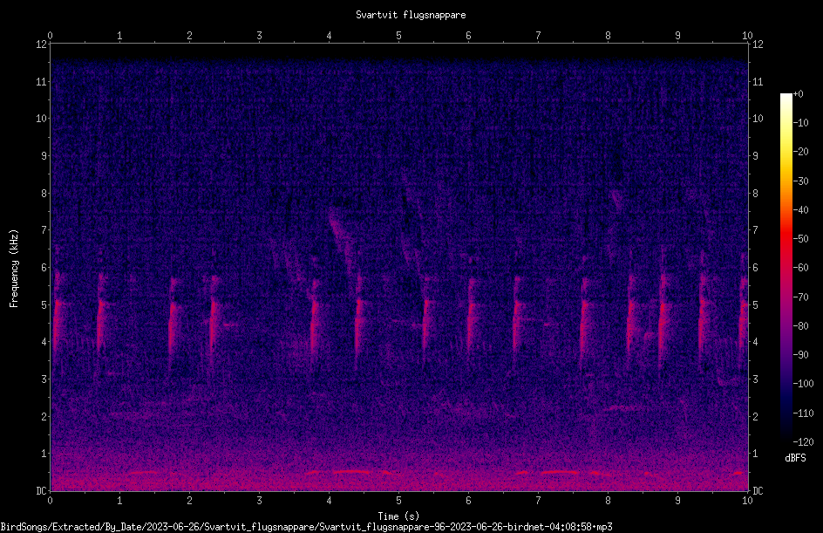Click '6' on the right frequency axis
The image size is (823, 533).
pos(755,267)
